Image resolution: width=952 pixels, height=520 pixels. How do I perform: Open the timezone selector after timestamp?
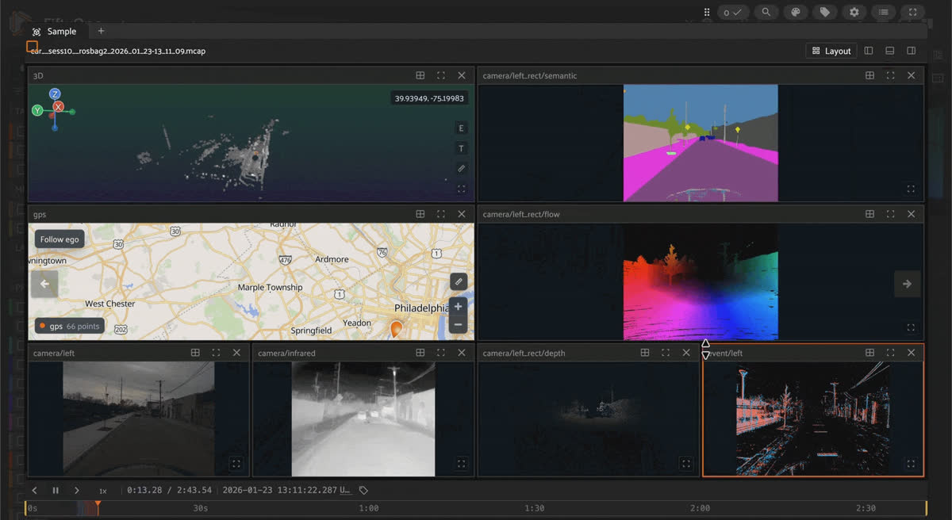345,491
